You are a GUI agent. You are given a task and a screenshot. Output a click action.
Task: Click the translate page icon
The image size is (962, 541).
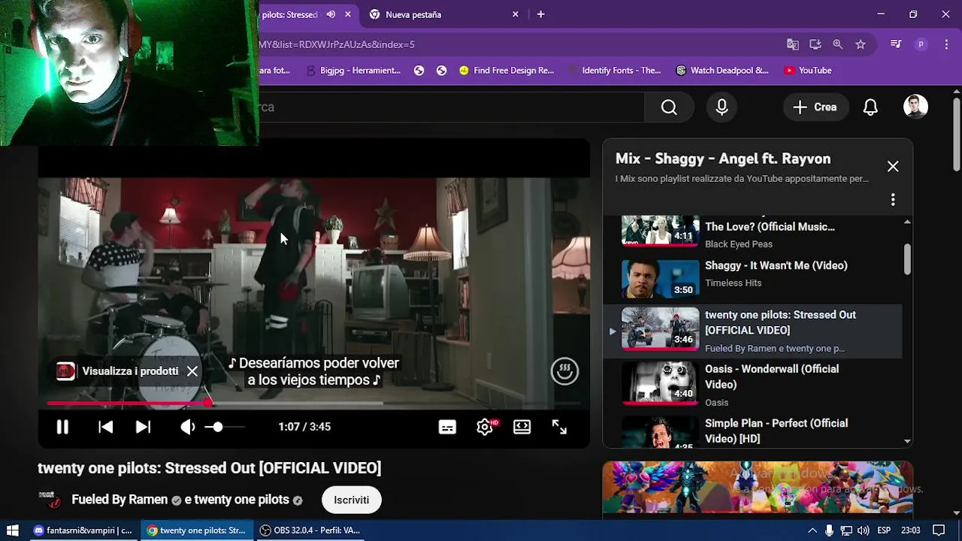793,44
